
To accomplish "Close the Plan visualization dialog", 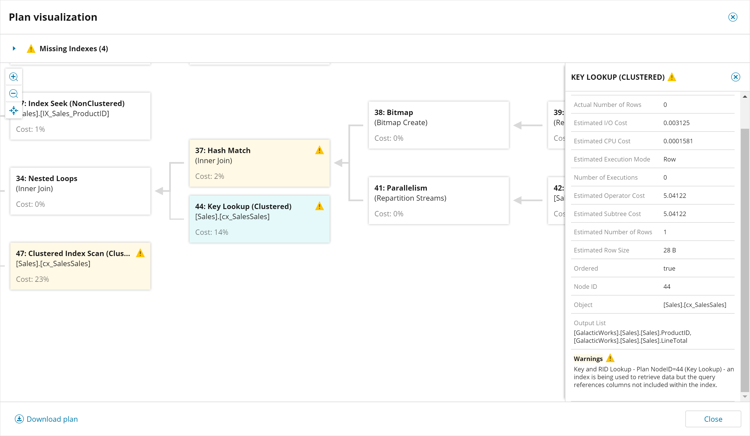I will tap(732, 17).
